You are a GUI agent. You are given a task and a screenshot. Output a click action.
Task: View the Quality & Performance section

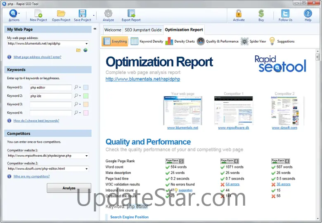point(218,41)
